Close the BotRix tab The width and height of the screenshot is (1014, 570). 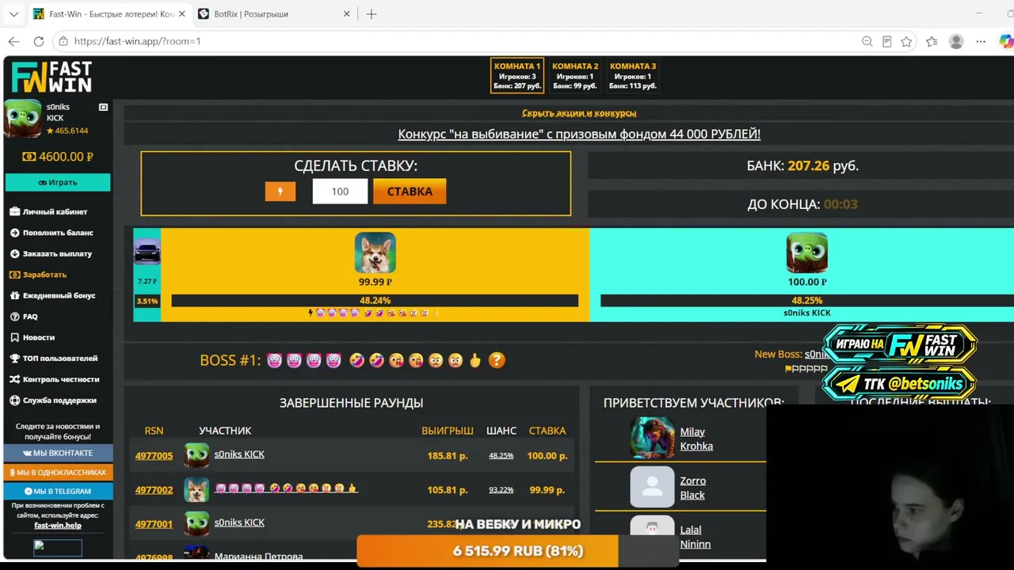(346, 14)
